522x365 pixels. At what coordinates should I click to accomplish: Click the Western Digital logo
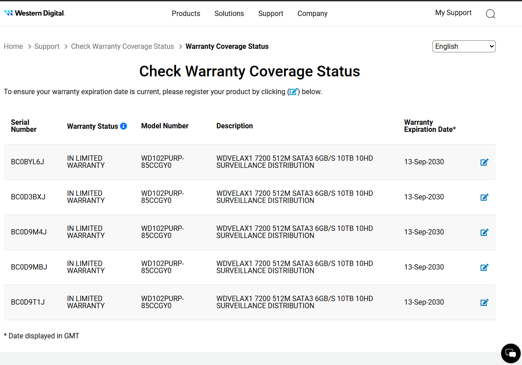click(x=34, y=13)
